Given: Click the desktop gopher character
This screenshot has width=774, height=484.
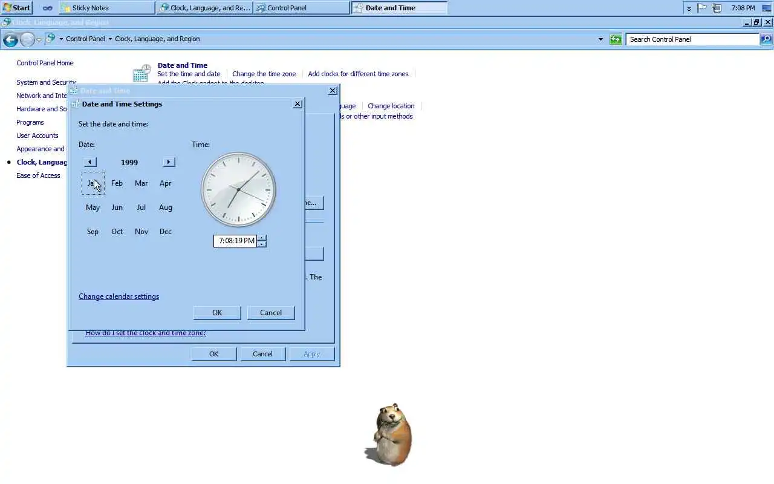Looking at the screenshot, I should point(389,434).
